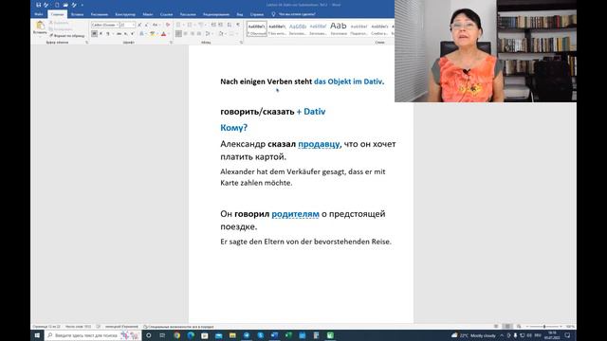Toggle paragraph marks display (¶)

pos(238,25)
